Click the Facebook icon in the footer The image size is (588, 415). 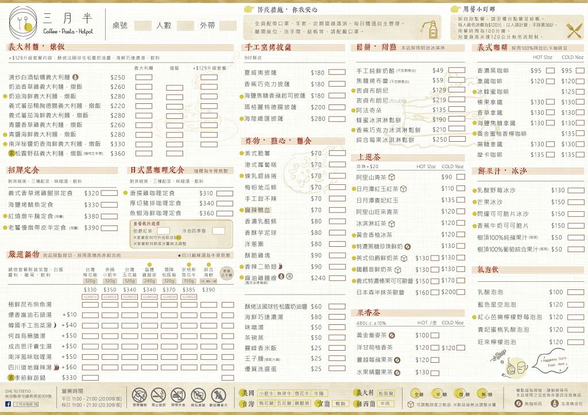pyautogui.click(x=8, y=404)
